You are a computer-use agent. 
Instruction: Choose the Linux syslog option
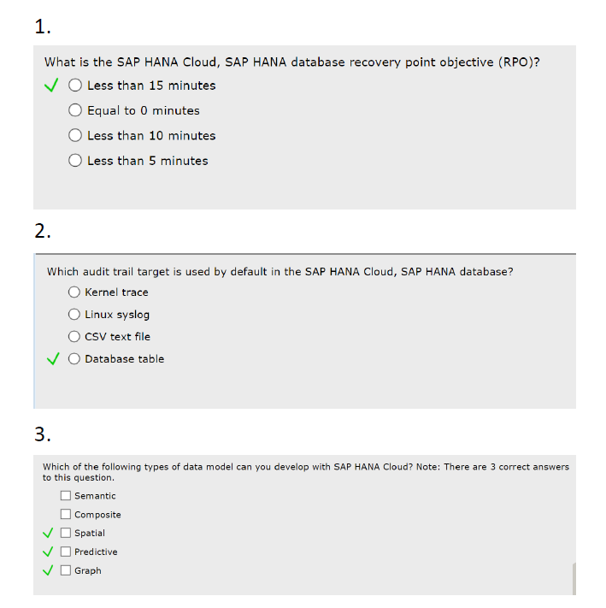tap(74, 315)
